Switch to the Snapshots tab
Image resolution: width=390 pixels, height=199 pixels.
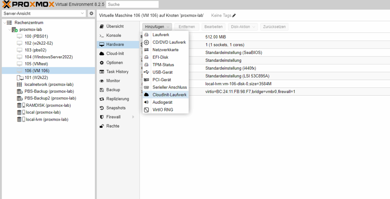pyautogui.click(x=116, y=108)
